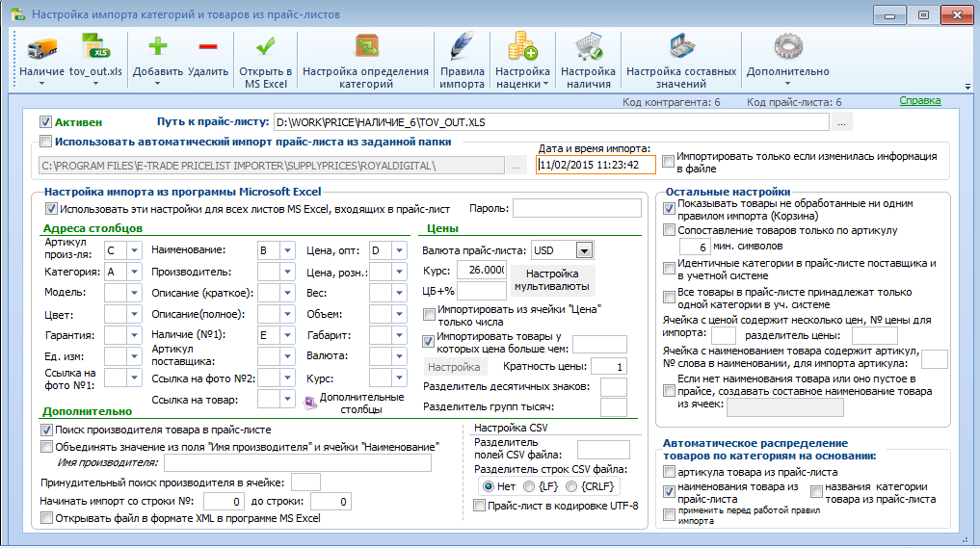Click the Настройка button under prices
Image resolution: width=980 pixels, height=548 pixels.
pos(454,367)
